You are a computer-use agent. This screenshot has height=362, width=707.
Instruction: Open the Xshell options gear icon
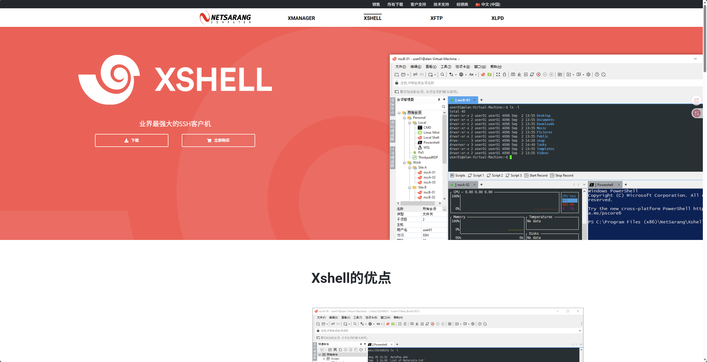[x=588, y=74]
